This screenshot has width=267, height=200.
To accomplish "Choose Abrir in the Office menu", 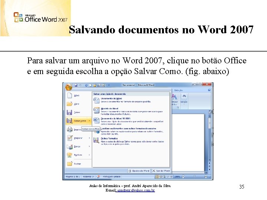I will (x=79, y=104).
